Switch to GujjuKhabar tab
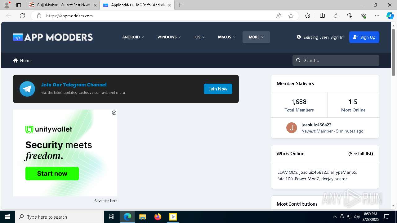The image size is (397, 223). pos(63,5)
